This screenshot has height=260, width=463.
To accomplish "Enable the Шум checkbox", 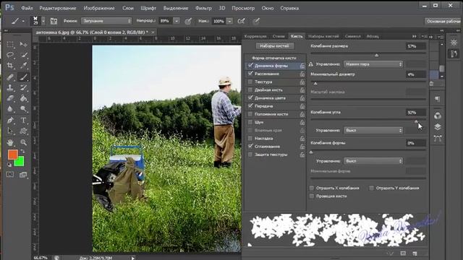I will click(x=250, y=122).
